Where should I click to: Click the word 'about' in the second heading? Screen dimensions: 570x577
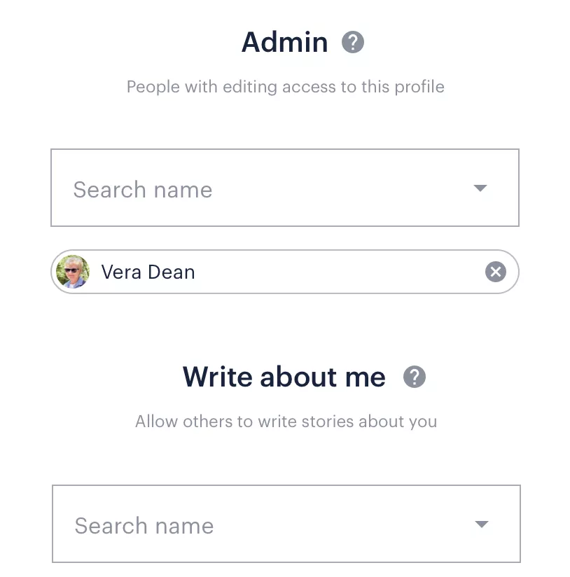point(298,377)
